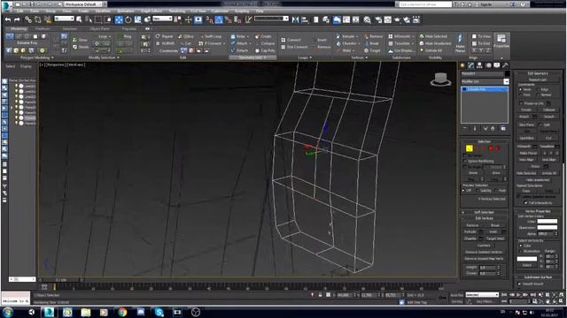The image size is (567, 318).
Task: Expand the Modify Selection ribbon panel
Action: pos(104,57)
